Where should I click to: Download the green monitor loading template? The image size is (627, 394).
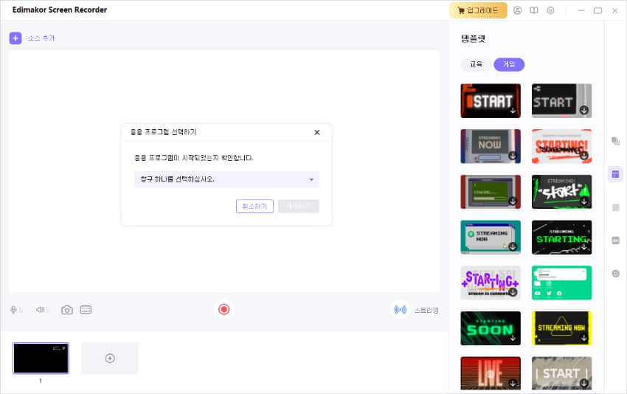point(513,201)
